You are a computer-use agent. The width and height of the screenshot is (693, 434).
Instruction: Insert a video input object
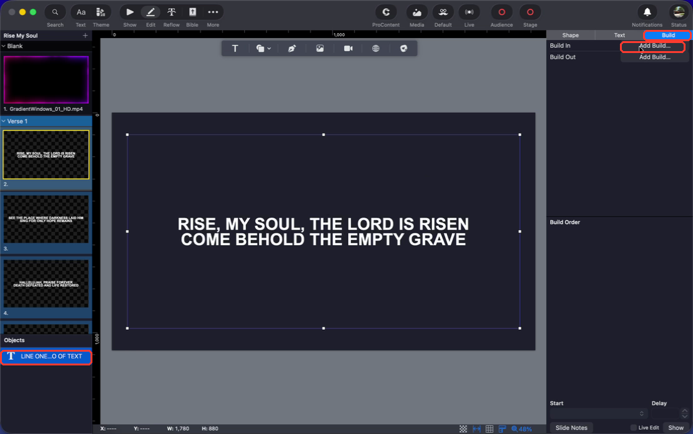348,49
